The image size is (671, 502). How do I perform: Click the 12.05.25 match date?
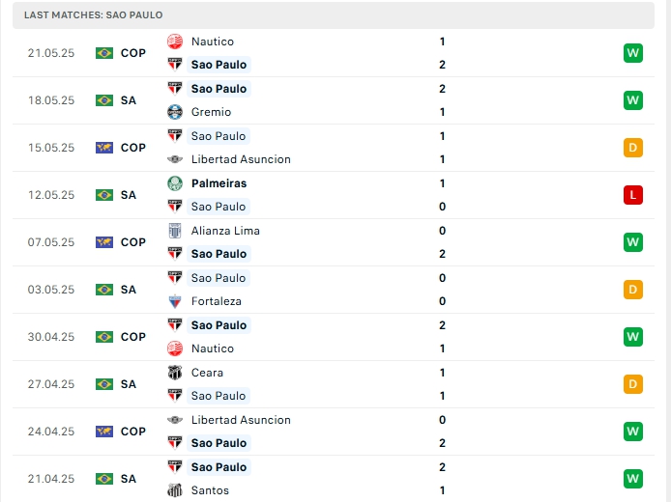(x=51, y=195)
